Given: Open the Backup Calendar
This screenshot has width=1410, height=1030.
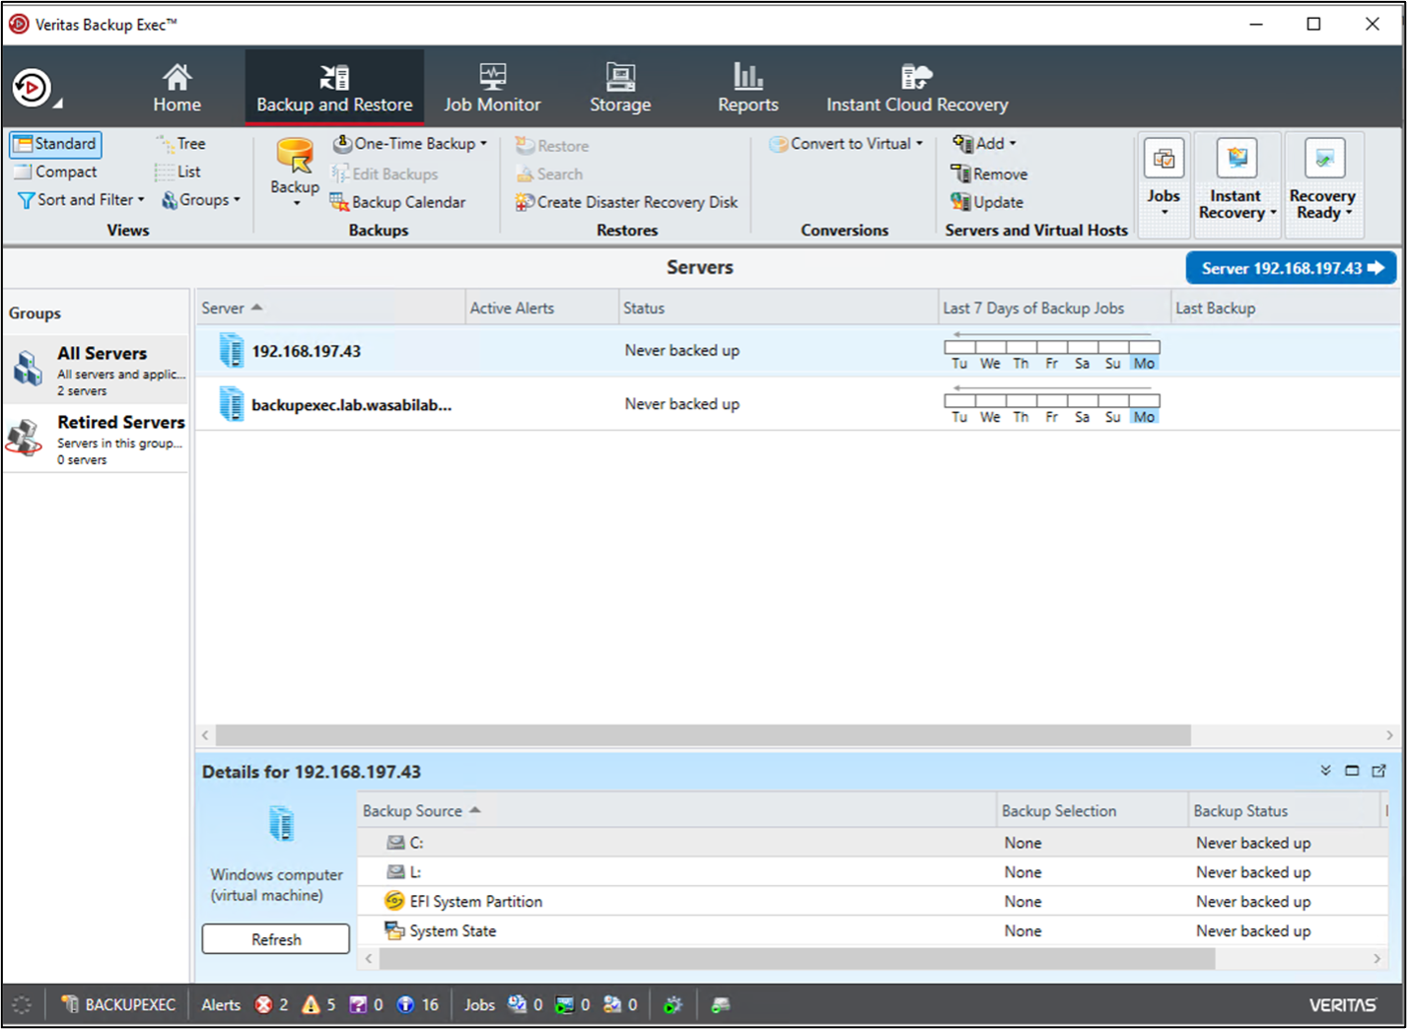Looking at the screenshot, I should 397,202.
